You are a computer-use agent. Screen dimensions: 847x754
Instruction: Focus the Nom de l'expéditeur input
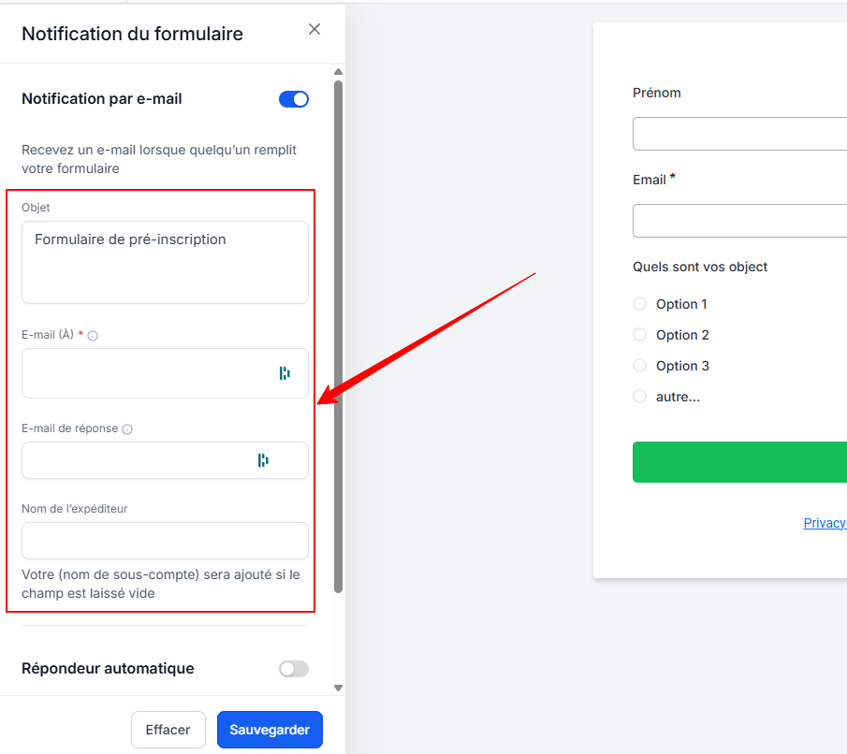(x=165, y=541)
